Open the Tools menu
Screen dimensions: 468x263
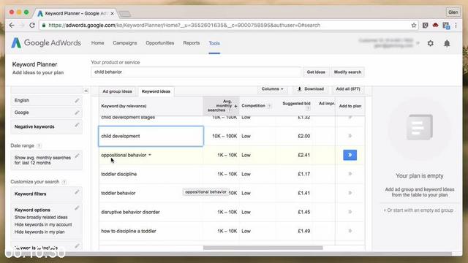[214, 43]
